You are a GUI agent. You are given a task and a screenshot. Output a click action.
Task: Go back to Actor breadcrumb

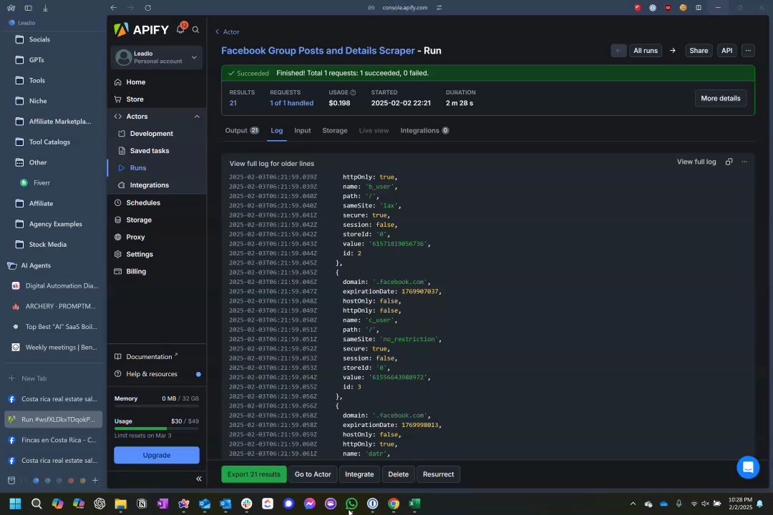[x=228, y=31]
